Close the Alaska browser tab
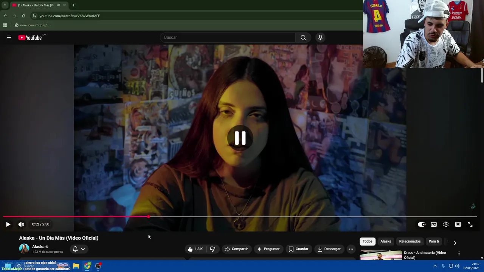 click(64, 5)
